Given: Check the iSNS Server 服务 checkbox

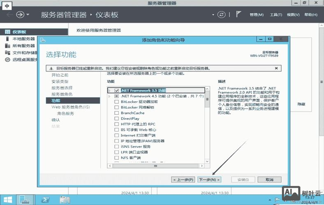Looking at the screenshot, I should [116, 146].
